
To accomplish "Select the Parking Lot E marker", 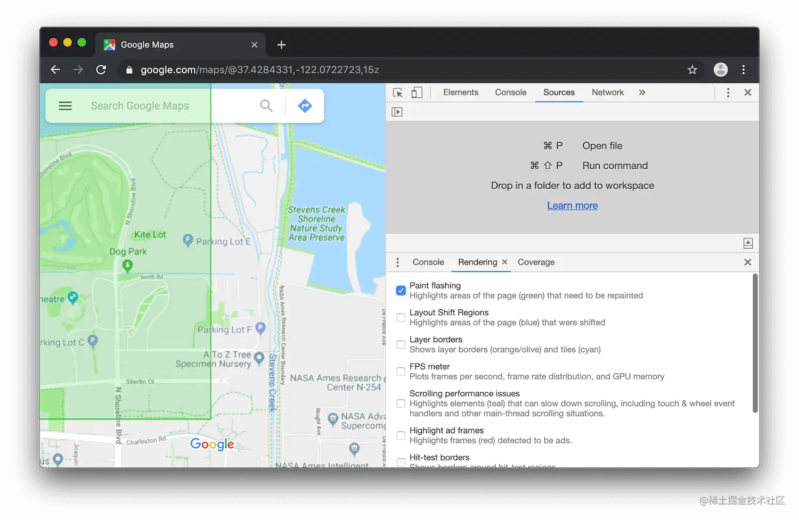I will (187, 241).
